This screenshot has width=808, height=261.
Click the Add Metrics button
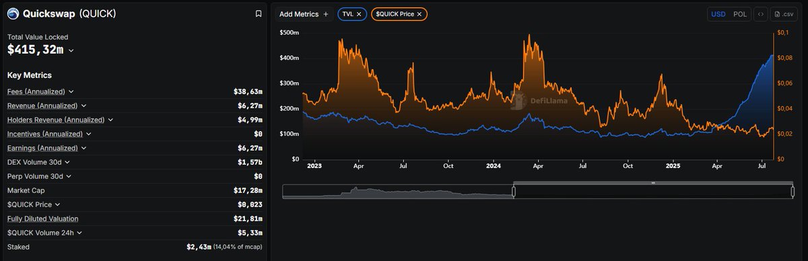click(x=304, y=14)
